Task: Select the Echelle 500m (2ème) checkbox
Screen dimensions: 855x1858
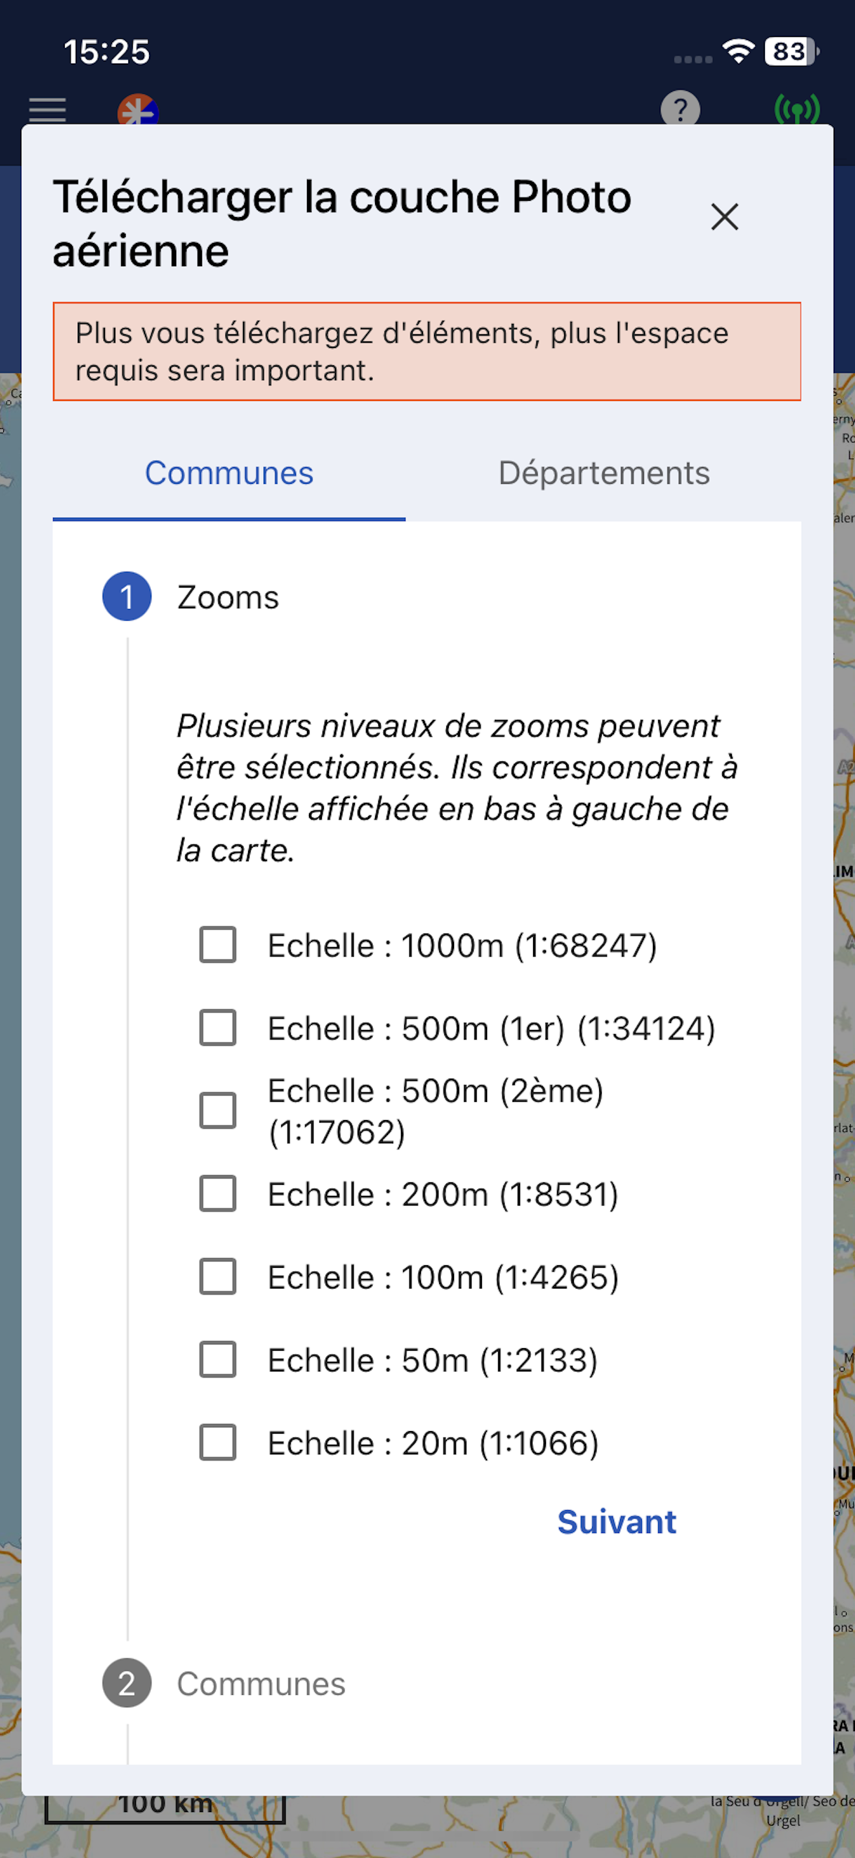Action: pos(218,1111)
